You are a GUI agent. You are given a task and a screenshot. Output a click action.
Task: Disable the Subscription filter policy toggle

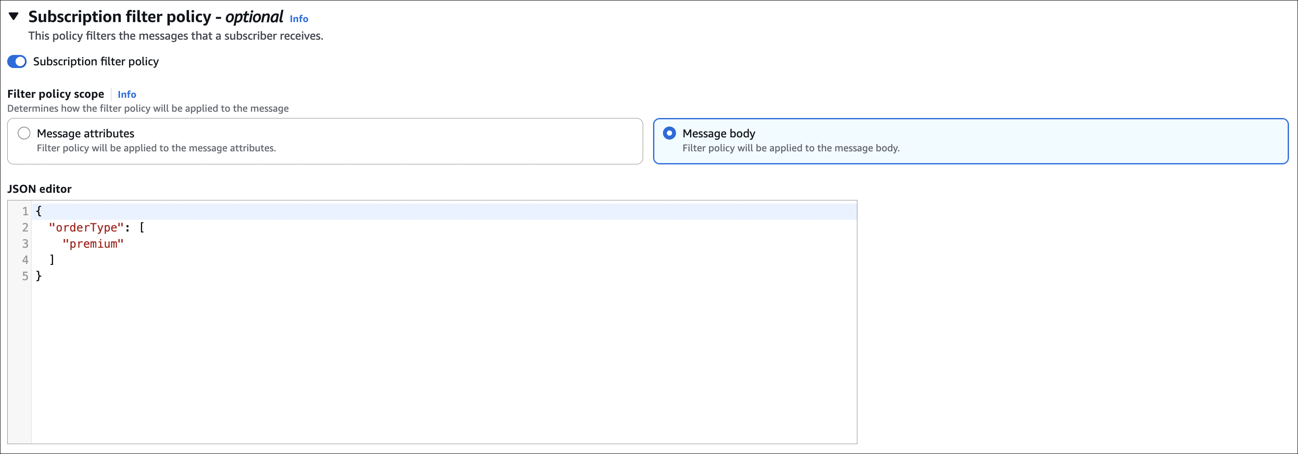[x=17, y=61]
